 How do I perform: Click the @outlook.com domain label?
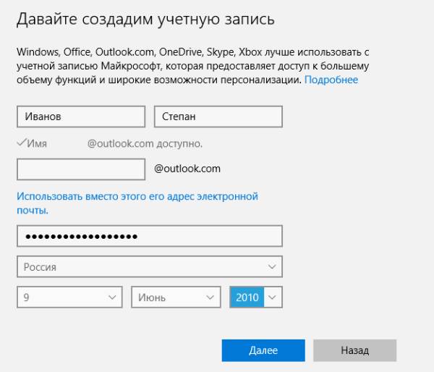coord(187,169)
